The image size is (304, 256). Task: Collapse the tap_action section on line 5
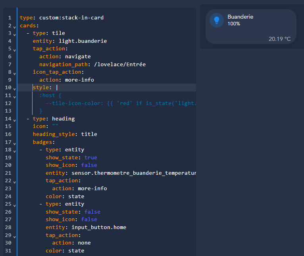tap(14, 50)
